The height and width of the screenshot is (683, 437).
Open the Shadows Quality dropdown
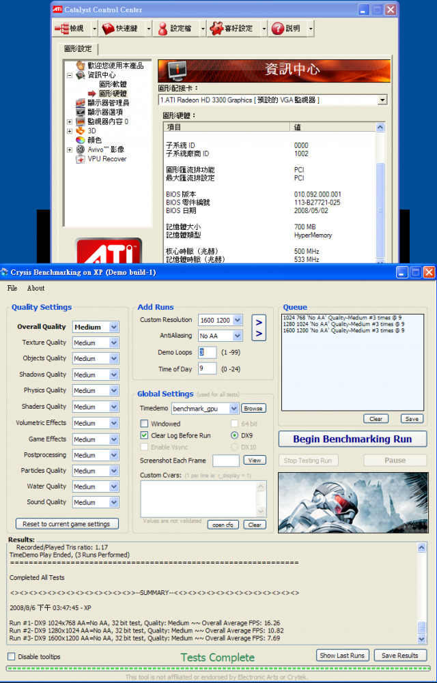[x=114, y=375]
